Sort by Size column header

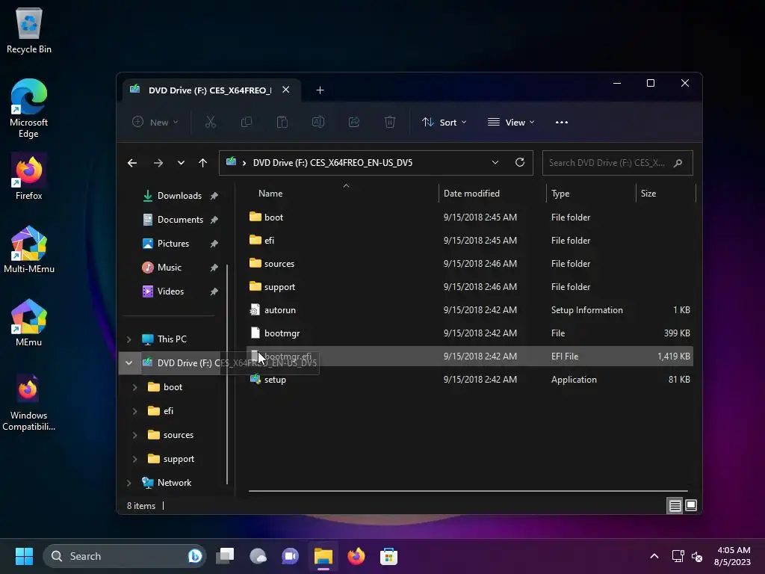coord(666,194)
